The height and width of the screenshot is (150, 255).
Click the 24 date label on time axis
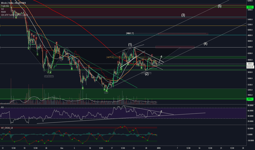click(x=134, y=148)
